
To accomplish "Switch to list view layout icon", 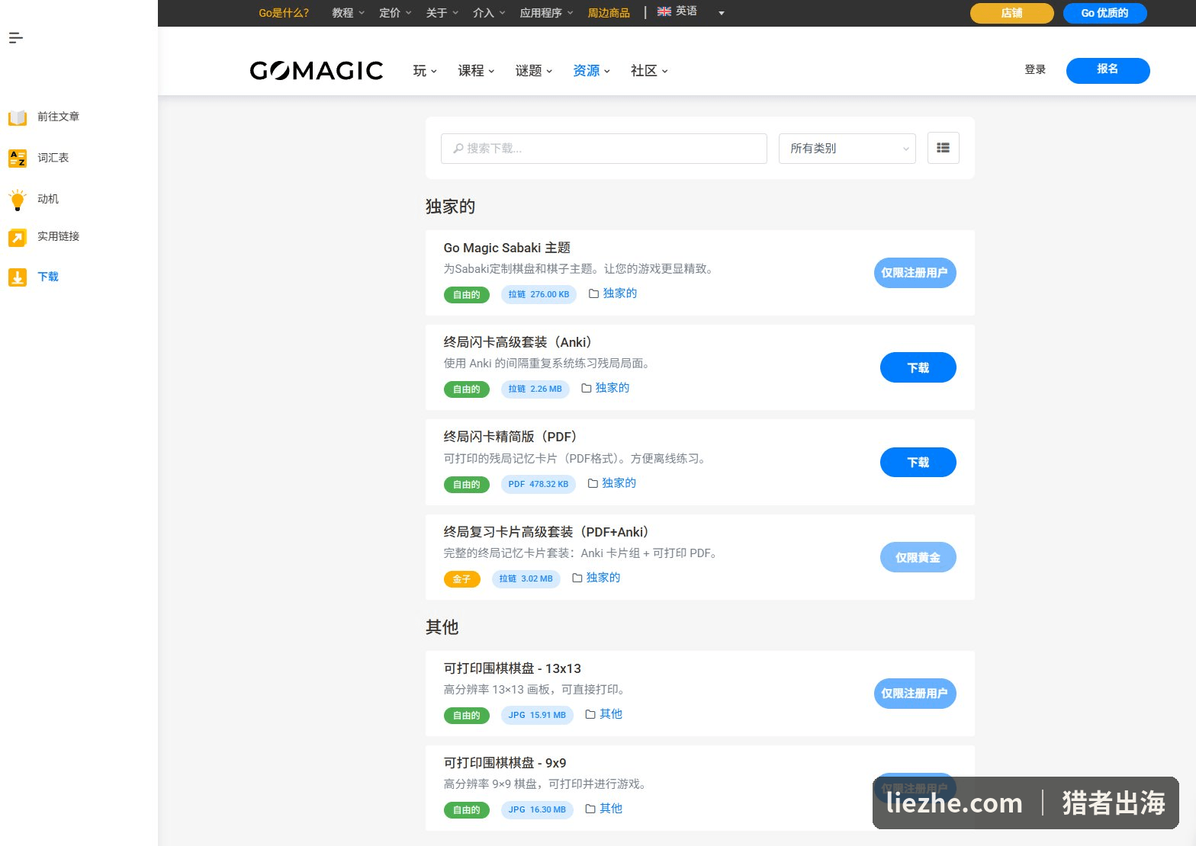I will pyautogui.click(x=944, y=148).
